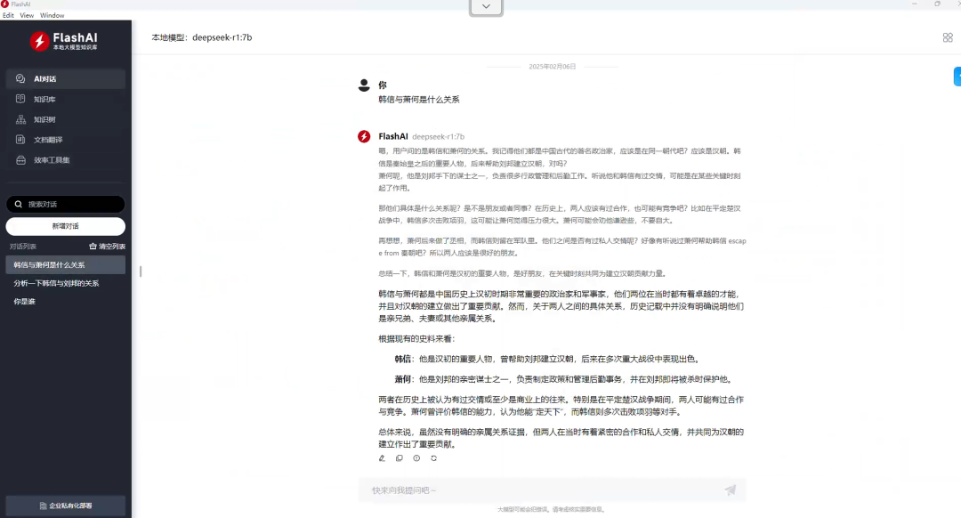Open the Edit menu
Viewport: 961px width, 518px height.
tap(8, 15)
